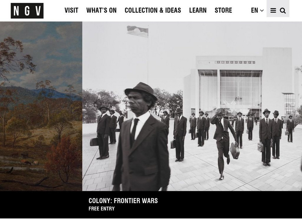
Task: Click the black-and-white suited men photograph
Action: click(192, 106)
